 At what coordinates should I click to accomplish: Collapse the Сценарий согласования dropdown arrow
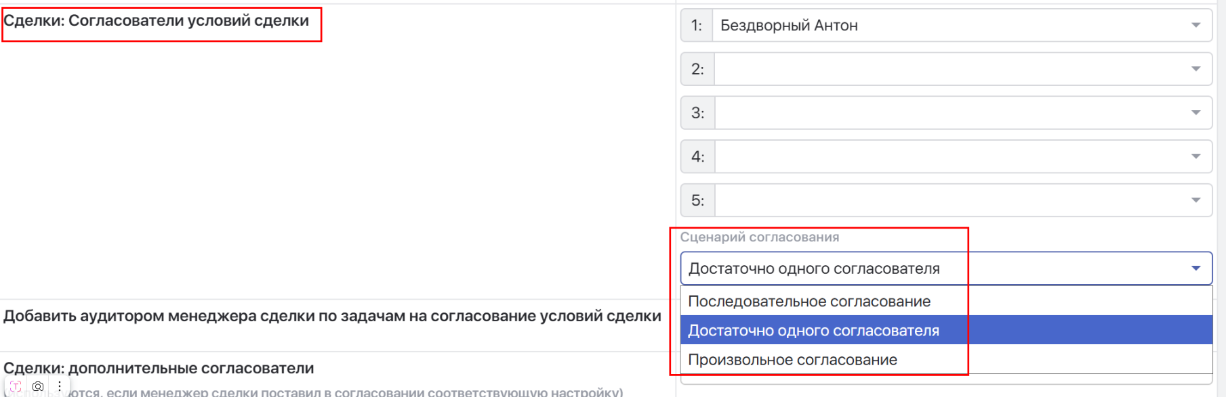[x=1195, y=268]
